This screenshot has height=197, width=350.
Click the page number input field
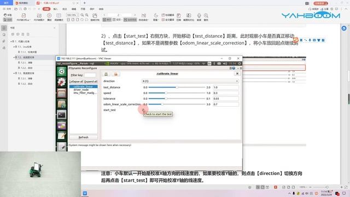[119, 15]
